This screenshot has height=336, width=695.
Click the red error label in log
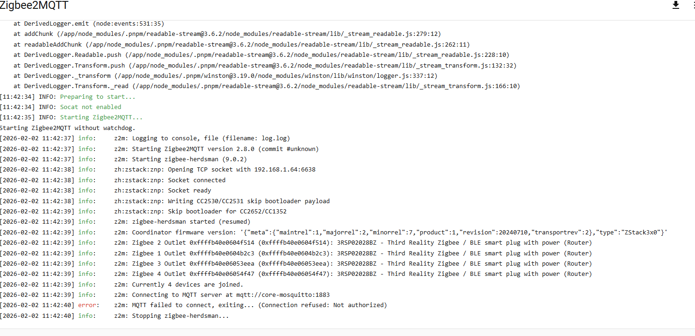pos(88,305)
